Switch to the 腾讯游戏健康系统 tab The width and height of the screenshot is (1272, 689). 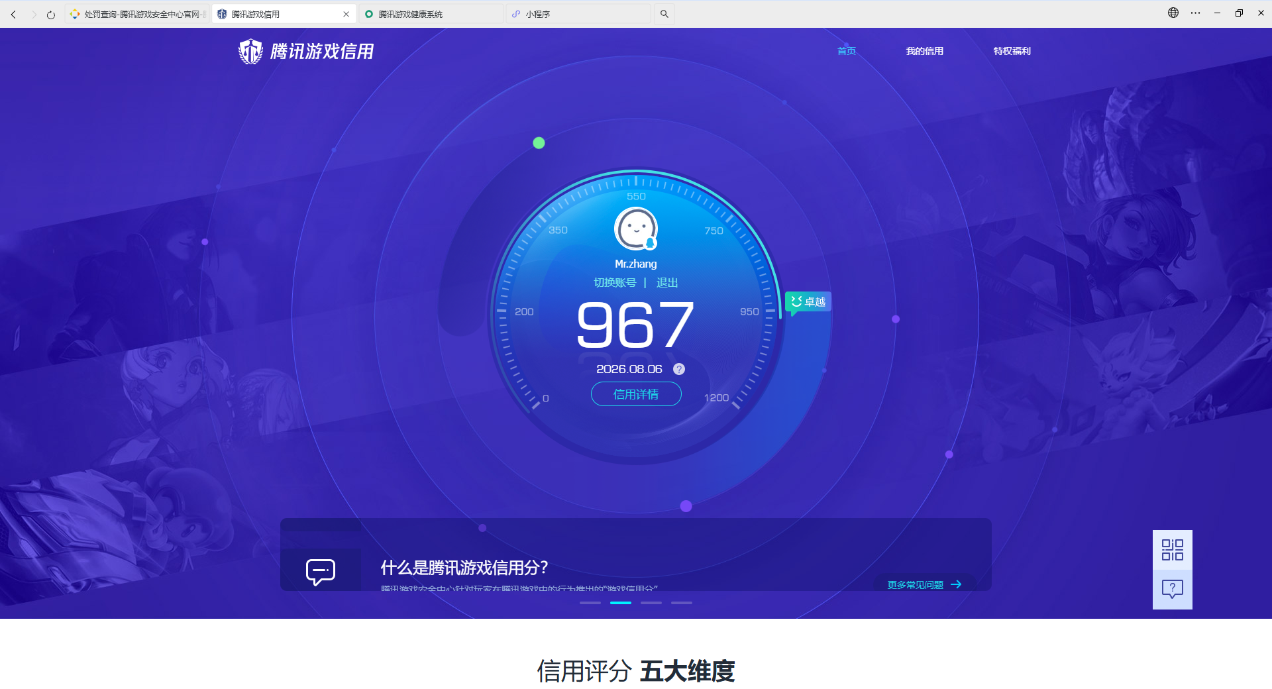tap(431, 14)
